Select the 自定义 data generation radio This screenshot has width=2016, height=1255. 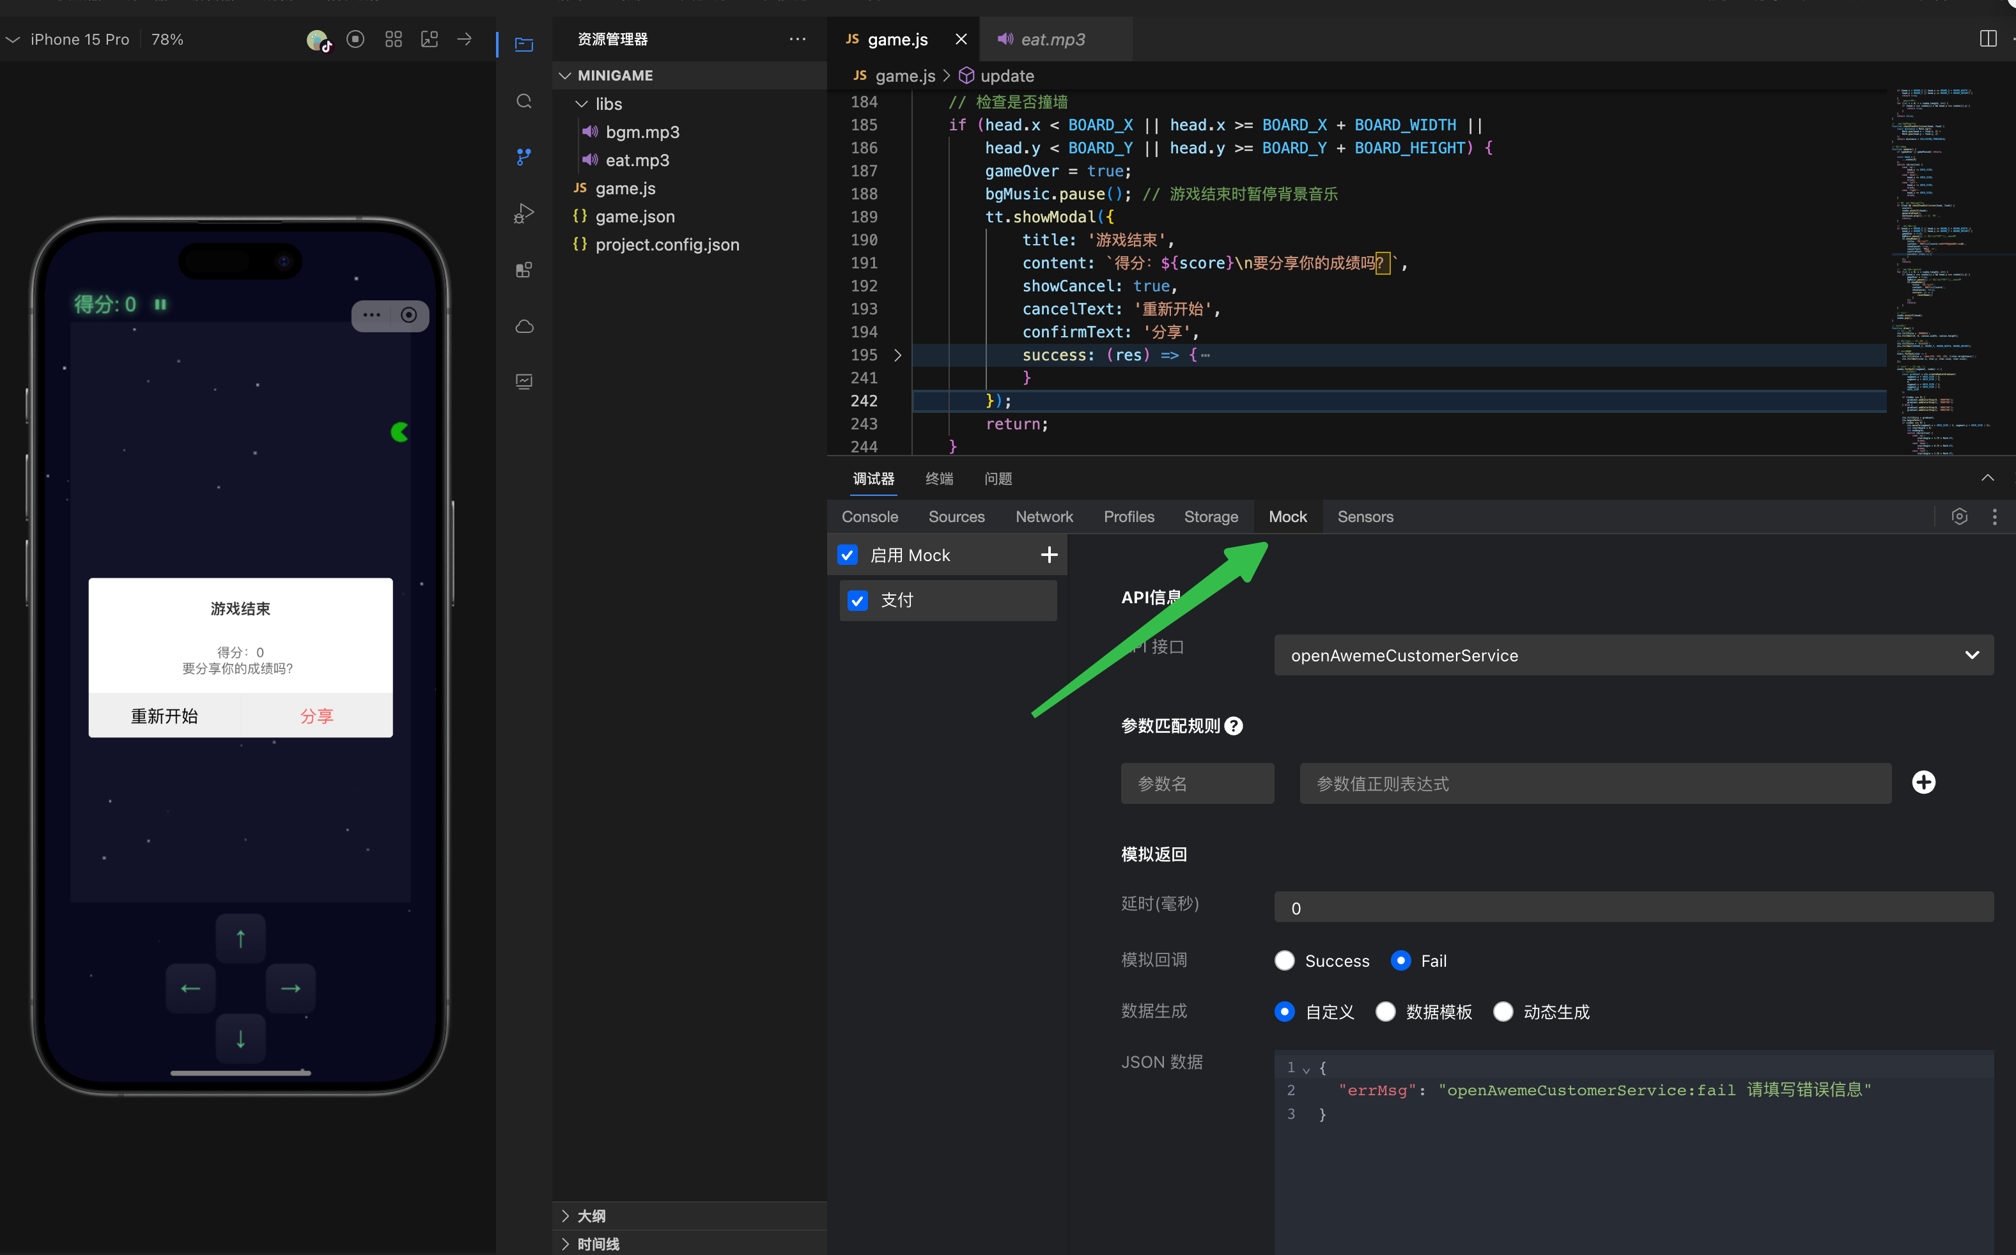coord(1285,1012)
